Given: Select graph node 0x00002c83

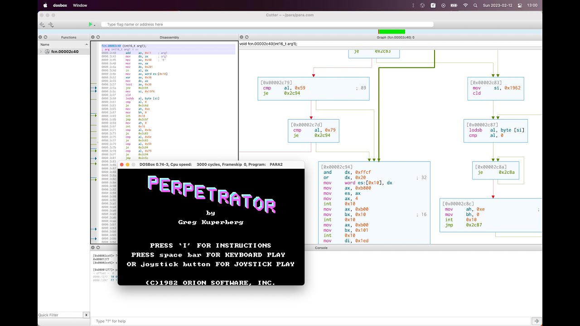Looking at the screenshot, I should pyautogui.click(x=496, y=89).
